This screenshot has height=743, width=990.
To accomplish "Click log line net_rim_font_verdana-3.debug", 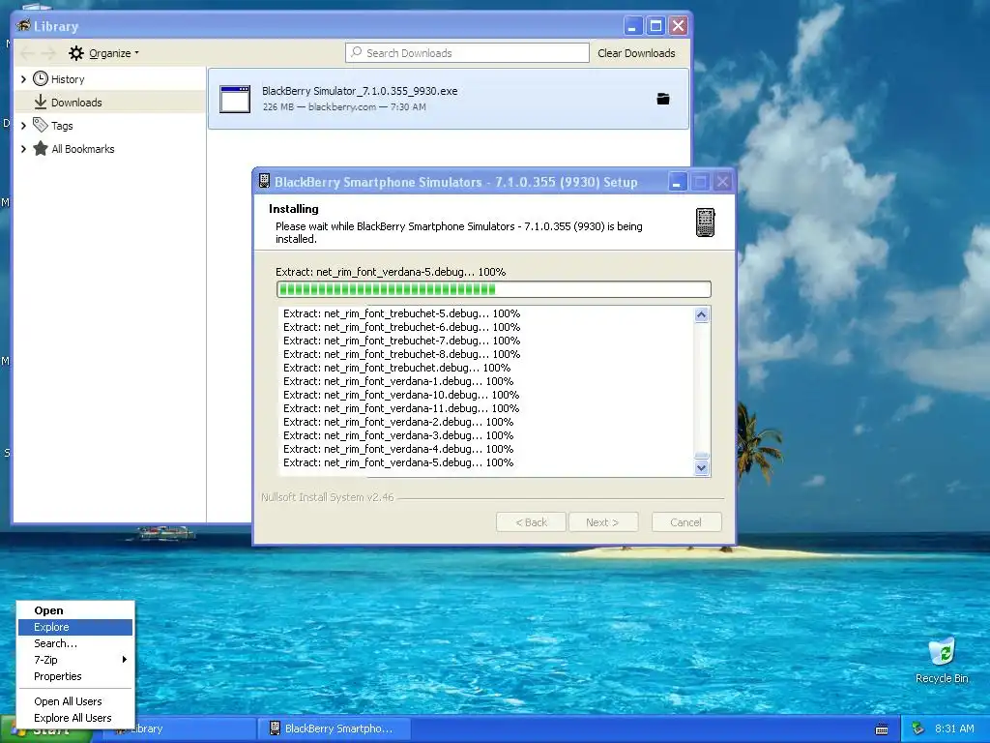I will 398,435.
